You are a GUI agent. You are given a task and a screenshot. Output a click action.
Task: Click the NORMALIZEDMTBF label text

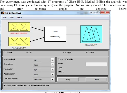[x=19, y=33]
